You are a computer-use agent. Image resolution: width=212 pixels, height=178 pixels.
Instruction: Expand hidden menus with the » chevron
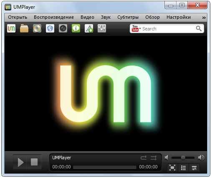coord(204,18)
